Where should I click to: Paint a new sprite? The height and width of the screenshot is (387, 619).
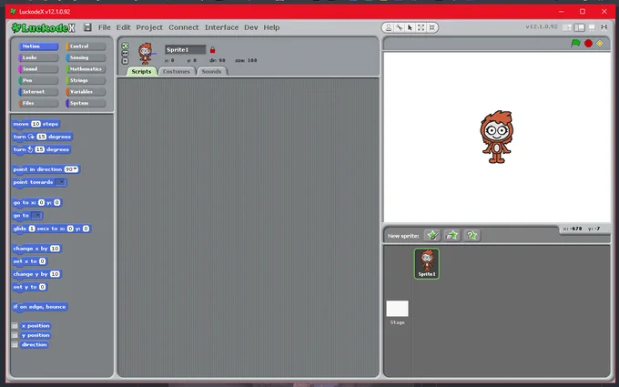[x=431, y=236]
